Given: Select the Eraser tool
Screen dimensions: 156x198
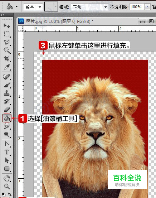Looking at the screenshot, I should (7, 110).
